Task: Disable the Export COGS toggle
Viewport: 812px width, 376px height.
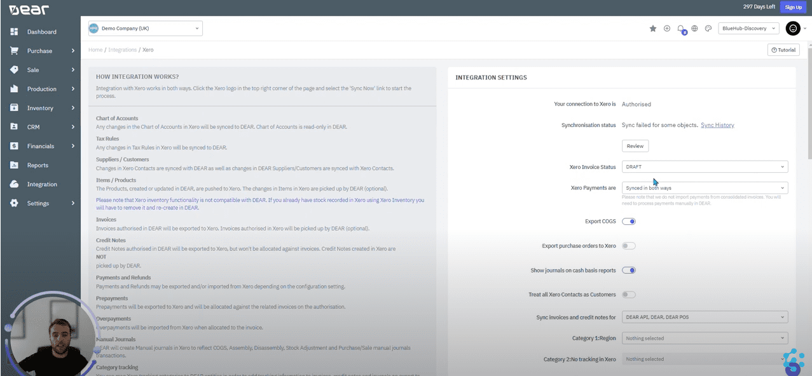Action: (628, 221)
